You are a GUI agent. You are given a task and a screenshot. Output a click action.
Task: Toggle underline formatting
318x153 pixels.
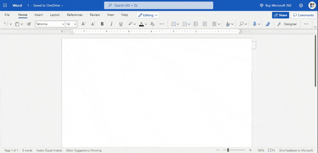[x=121, y=24]
